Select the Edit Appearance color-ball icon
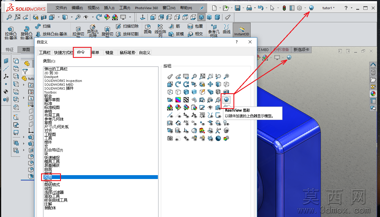The height and width of the screenshot is (217, 380). coord(178,107)
